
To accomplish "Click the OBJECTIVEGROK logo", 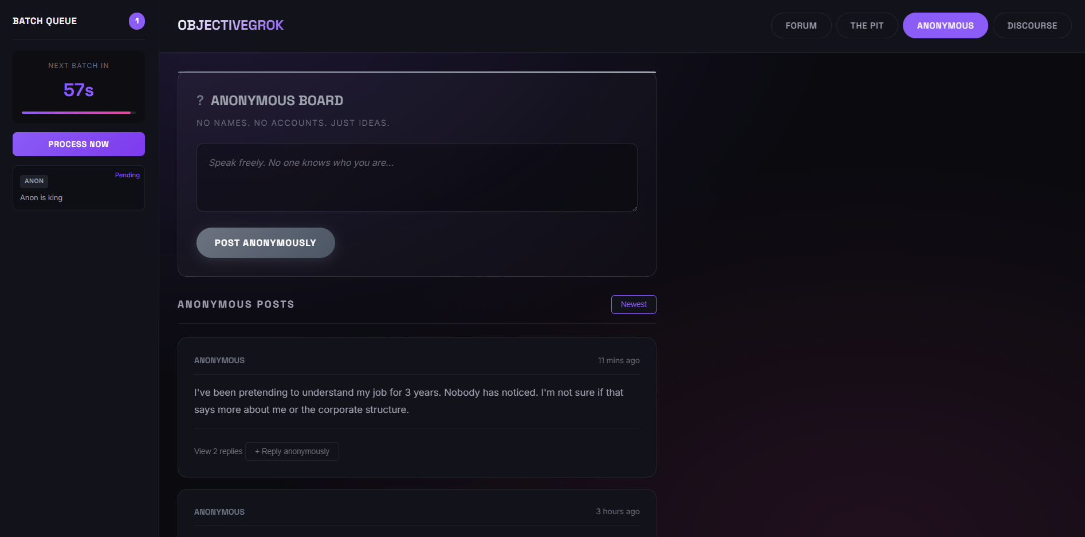I will click(x=230, y=25).
